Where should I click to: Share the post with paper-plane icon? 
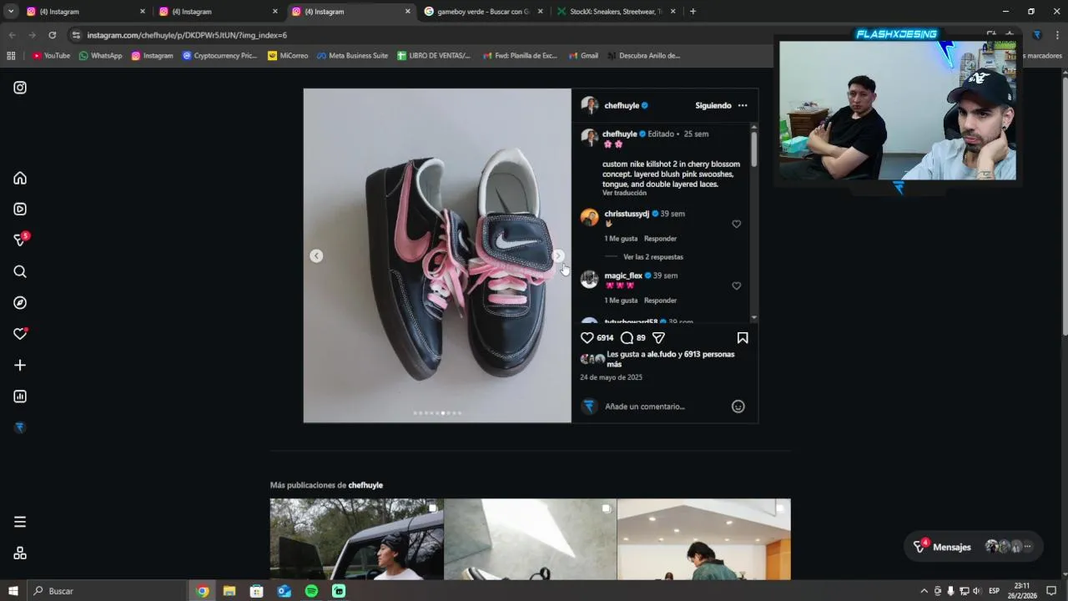tap(658, 338)
